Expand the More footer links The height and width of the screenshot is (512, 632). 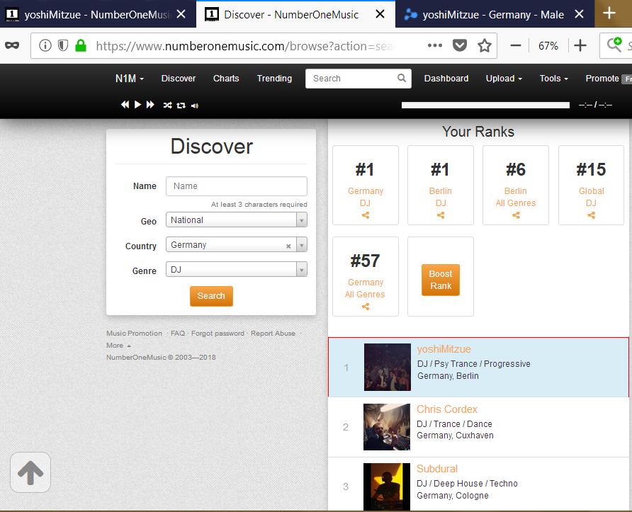coord(118,345)
